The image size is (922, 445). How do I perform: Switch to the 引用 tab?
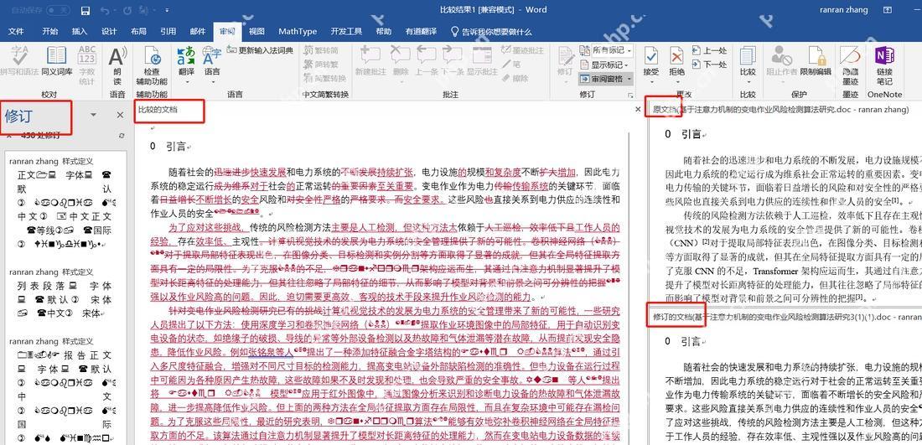(168, 32)
